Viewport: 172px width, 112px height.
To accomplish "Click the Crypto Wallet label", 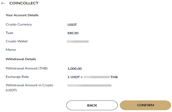I will 17,41.
